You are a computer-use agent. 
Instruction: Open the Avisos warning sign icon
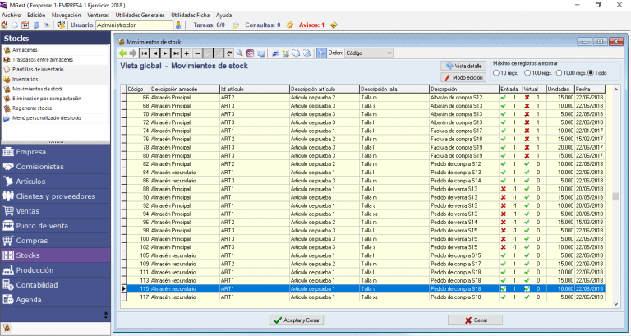point(334,25)
